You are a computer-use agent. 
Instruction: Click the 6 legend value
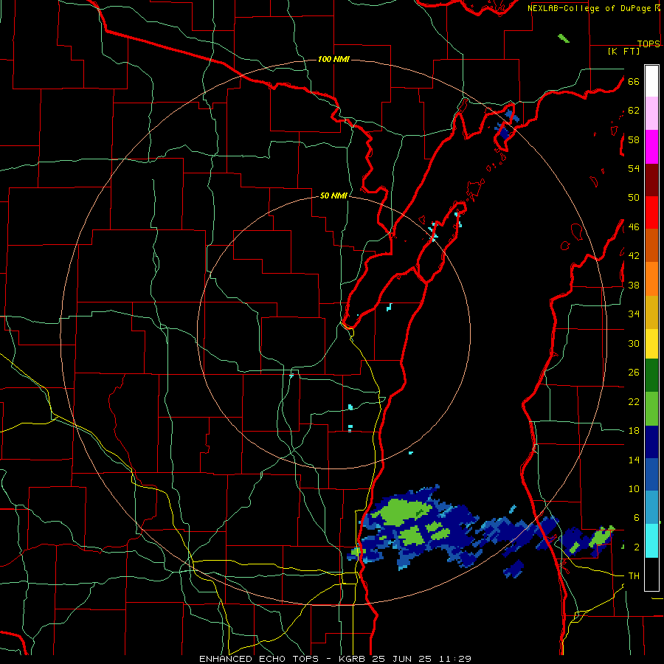pyautogui.click(x=637, y=518)
